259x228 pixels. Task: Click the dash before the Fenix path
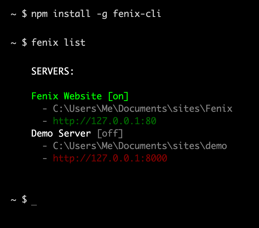coord(45,109)
